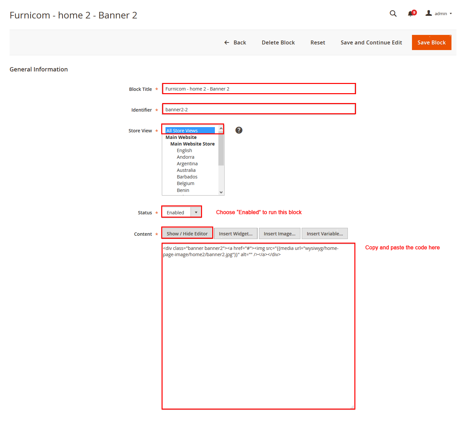Pick Barbados store view
This screenshot has height=429, width=461.
point(187,177)
